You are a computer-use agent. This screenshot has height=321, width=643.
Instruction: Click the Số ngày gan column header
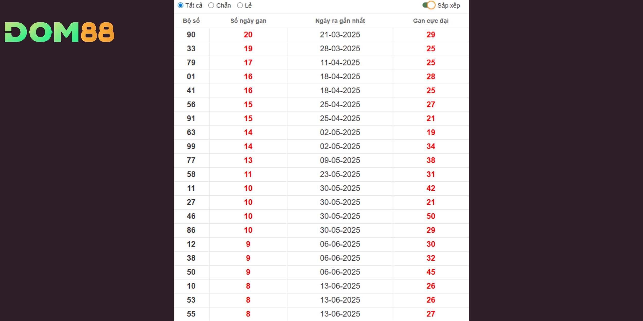[248, 21]
